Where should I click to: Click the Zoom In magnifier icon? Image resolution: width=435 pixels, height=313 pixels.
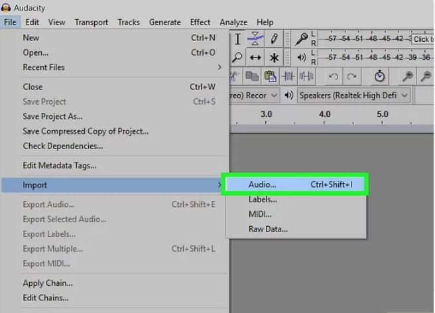[x=408, y=76]
